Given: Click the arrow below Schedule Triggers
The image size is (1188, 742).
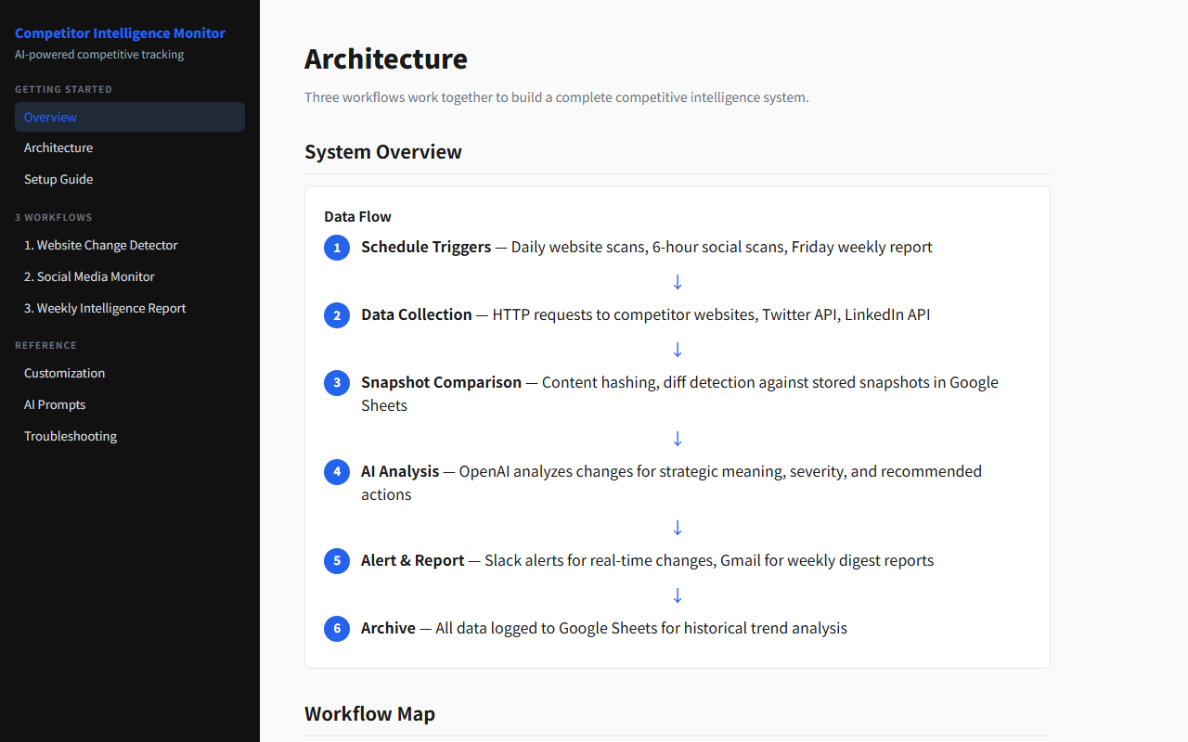Looking at the screenshot, I should [x=677, y=281].
